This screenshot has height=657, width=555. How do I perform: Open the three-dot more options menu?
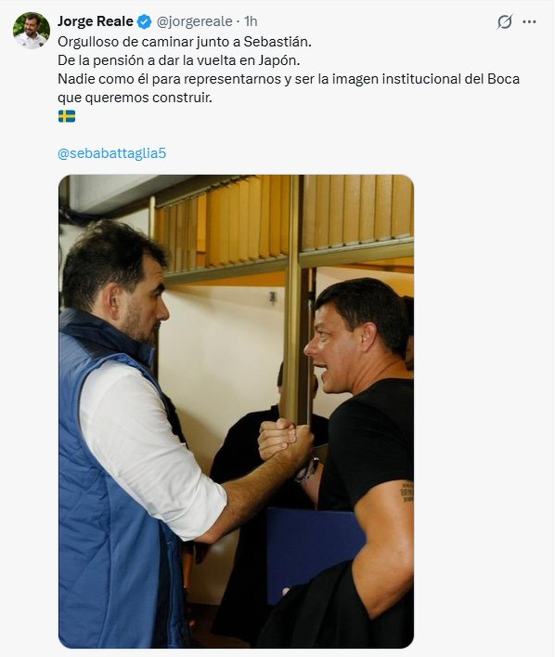click(529, 22)
